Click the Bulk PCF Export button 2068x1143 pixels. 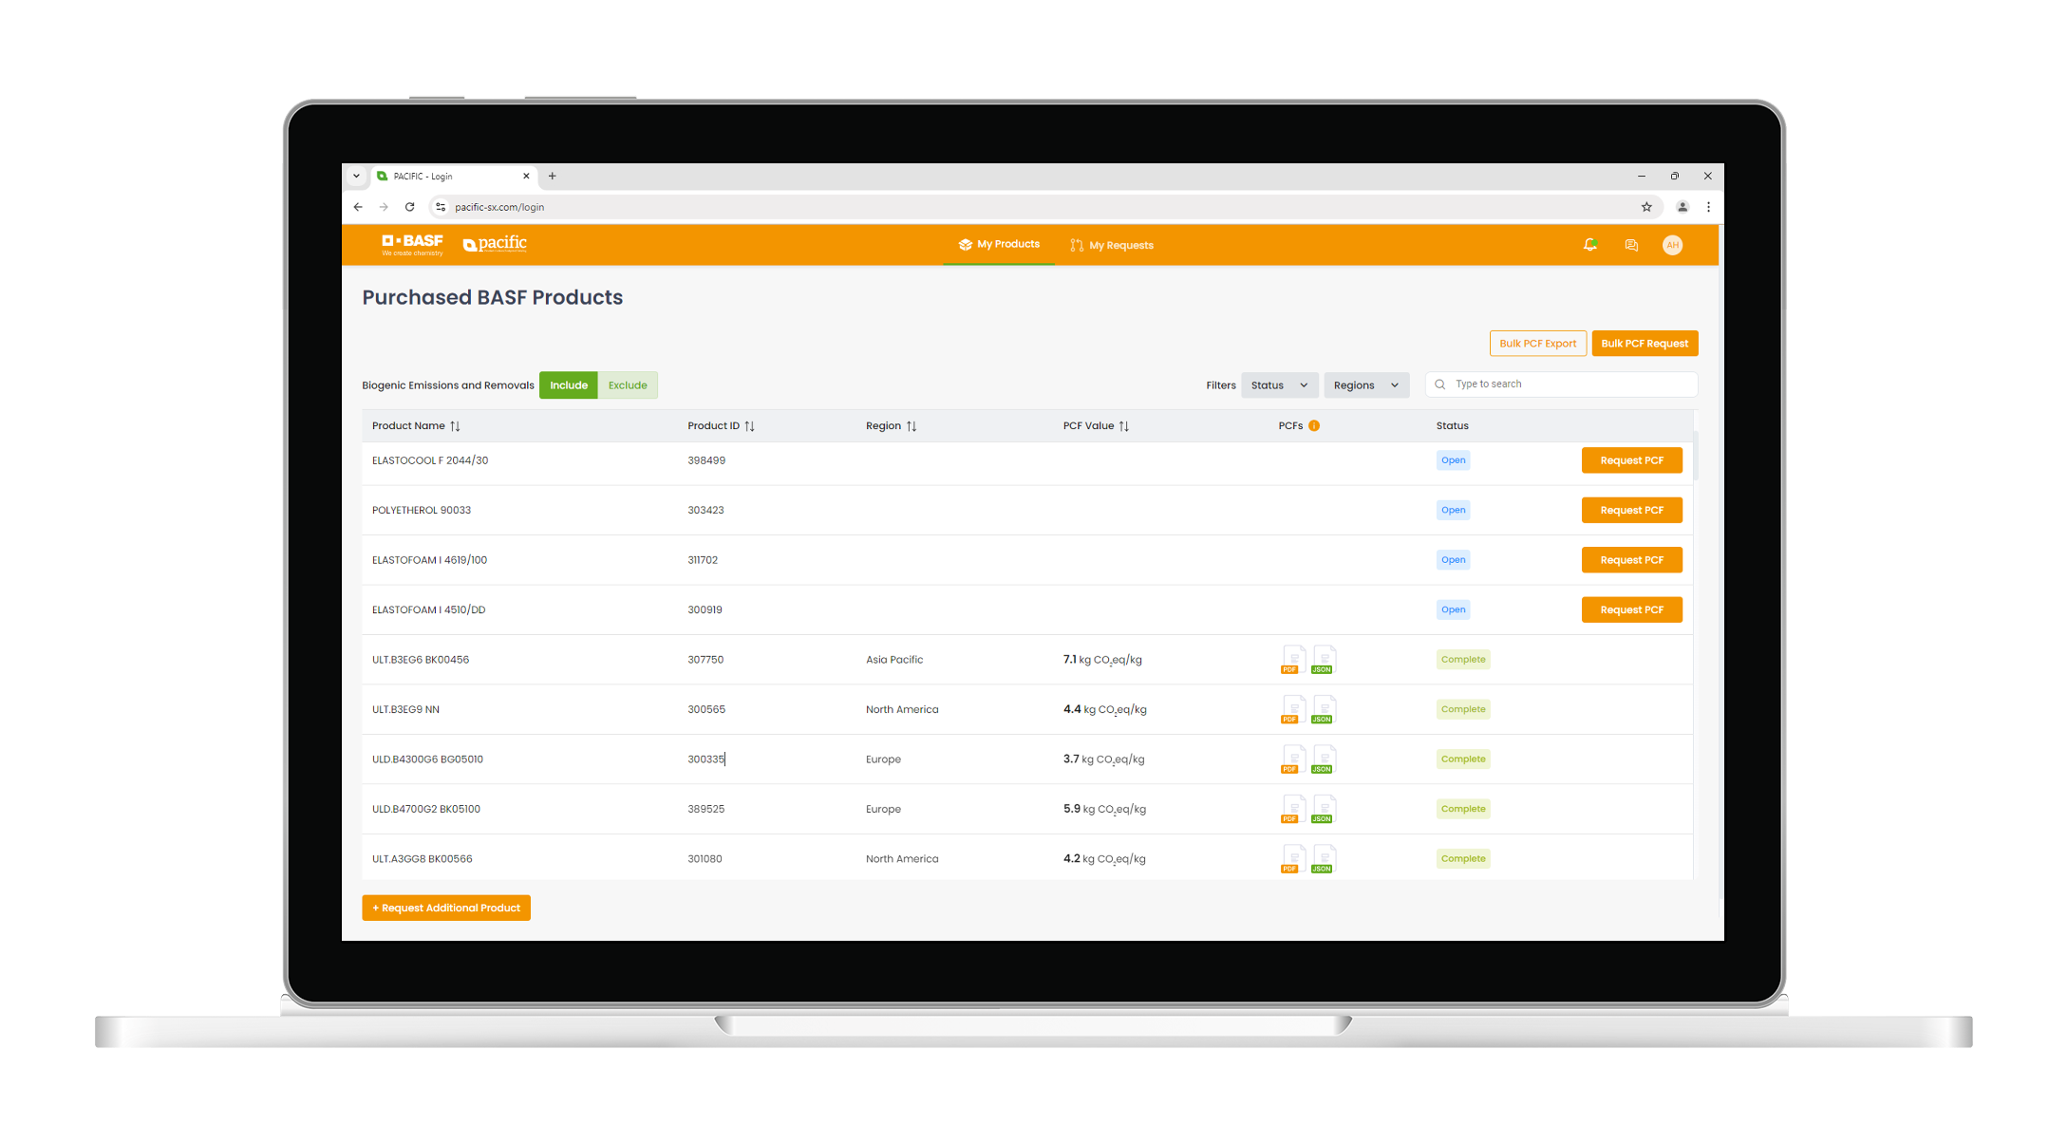click(1537, 344)
